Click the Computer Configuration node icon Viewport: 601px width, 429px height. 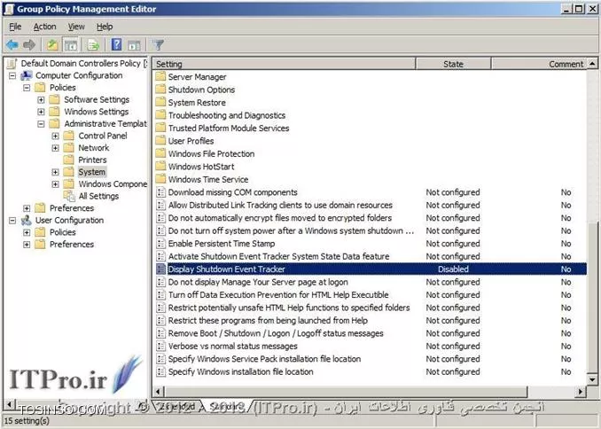(27, 75)
